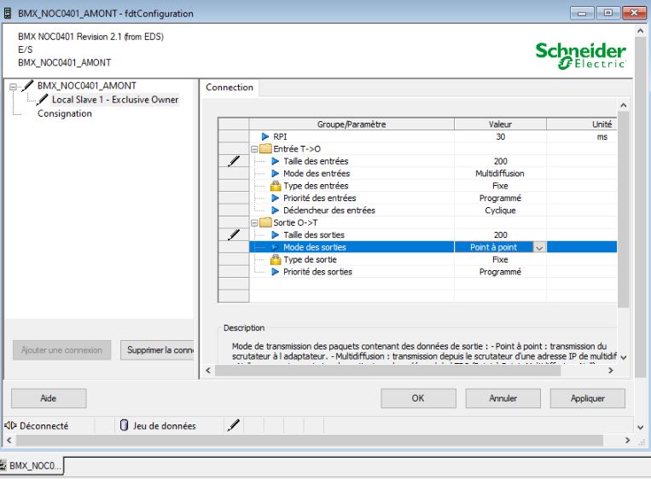Collapse the Sortie O->T group
This screenshot has height=479, width=651.
click(x=254, y=223)
